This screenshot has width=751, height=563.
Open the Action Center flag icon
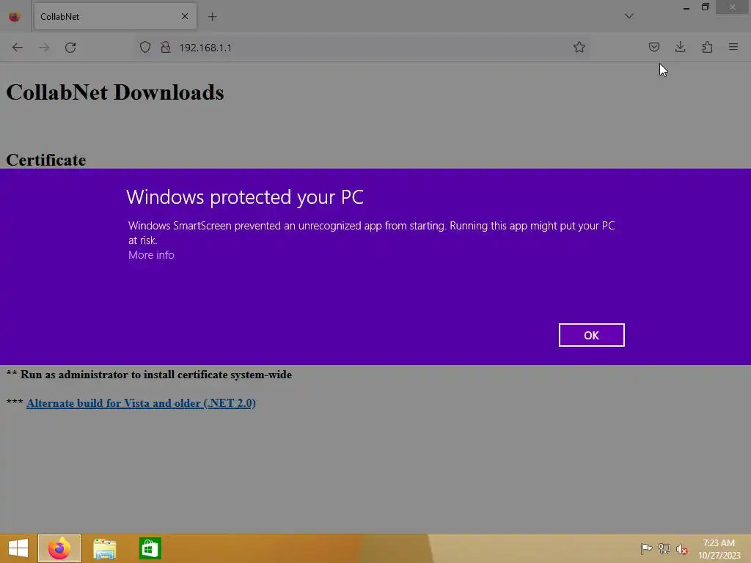tap(646, 548)
